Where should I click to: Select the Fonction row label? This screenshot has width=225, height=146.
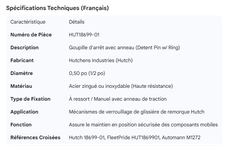(x=21, y=125)
